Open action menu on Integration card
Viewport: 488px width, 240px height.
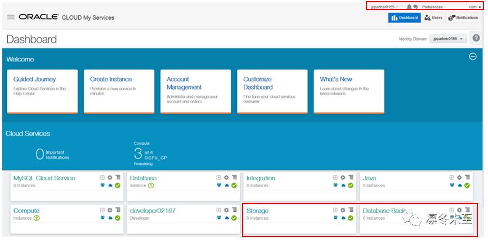[x=351, y=177]
